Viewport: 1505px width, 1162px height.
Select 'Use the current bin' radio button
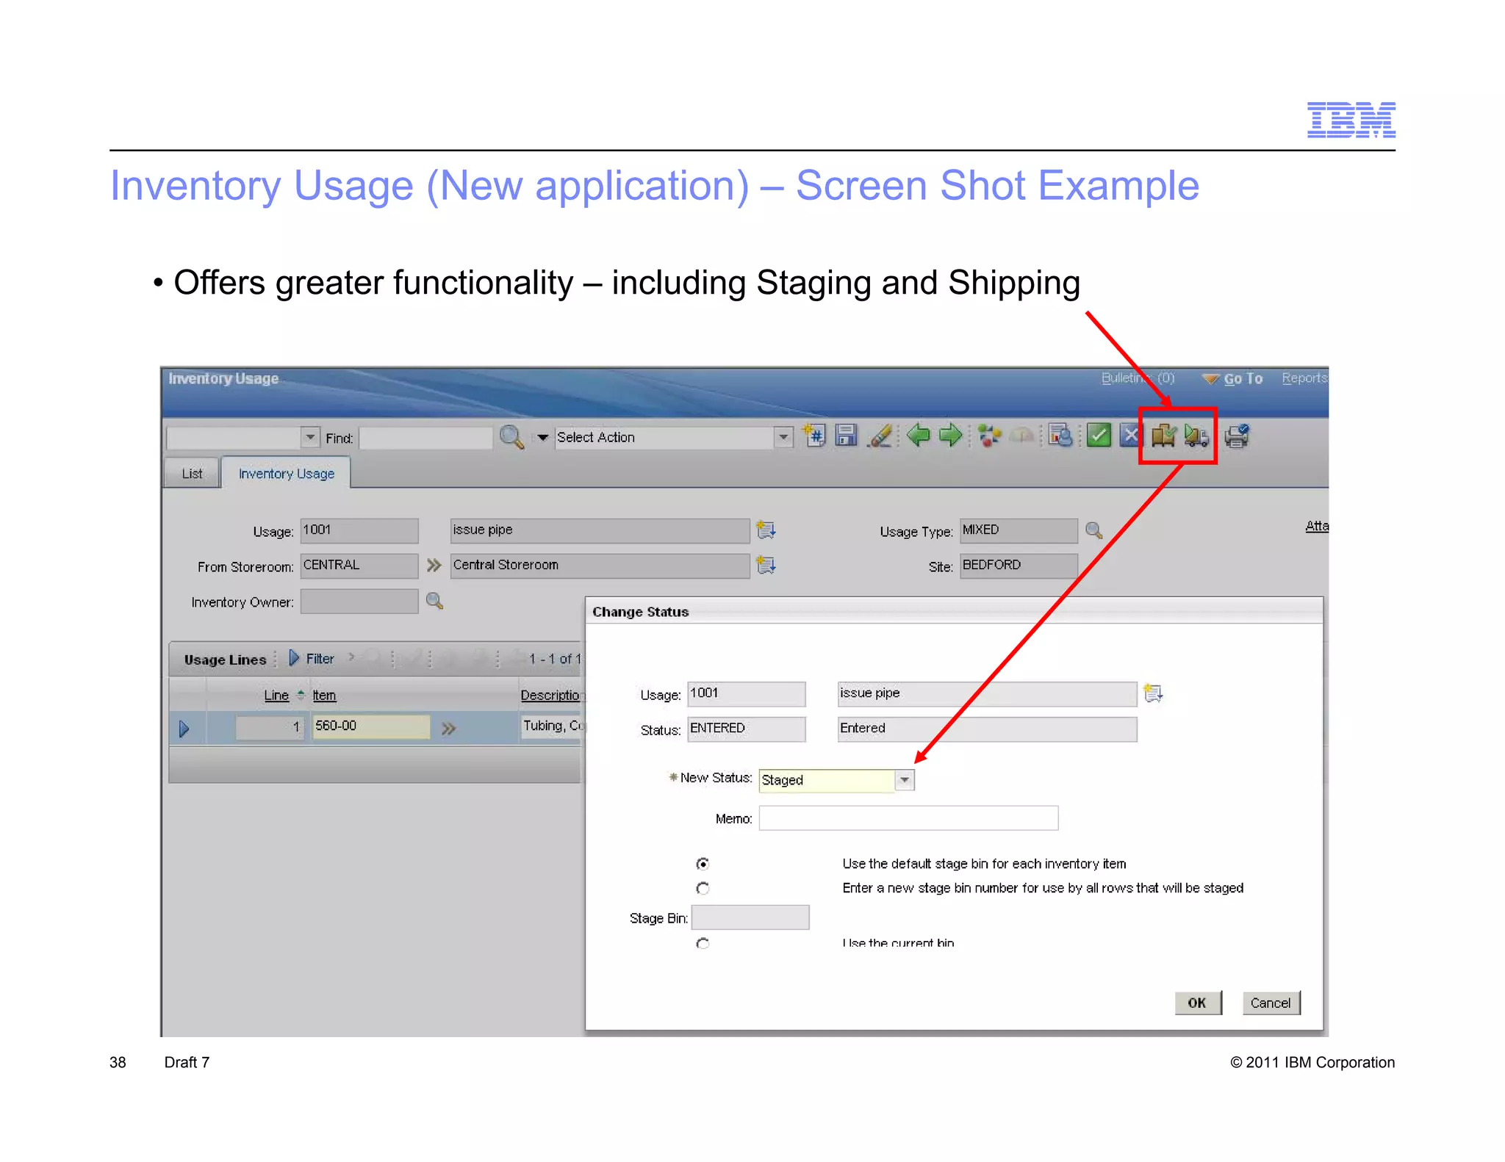click(703, 943)
